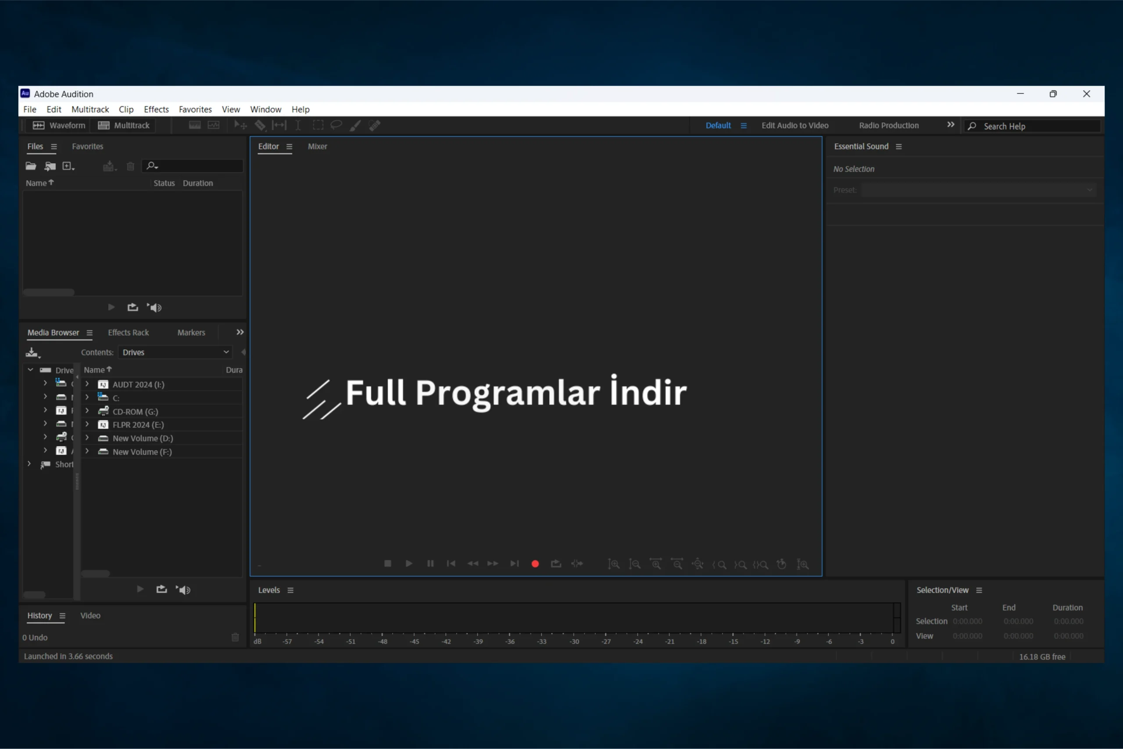Toggle Auto-Play in the Files panel

(x=154, y=307)
